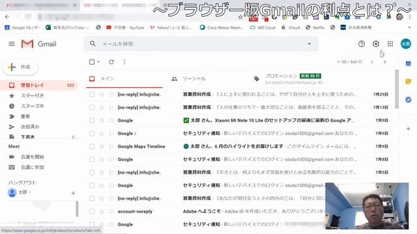
Task: Star the Google Maps Timeline email
Action: pos(102,146)
